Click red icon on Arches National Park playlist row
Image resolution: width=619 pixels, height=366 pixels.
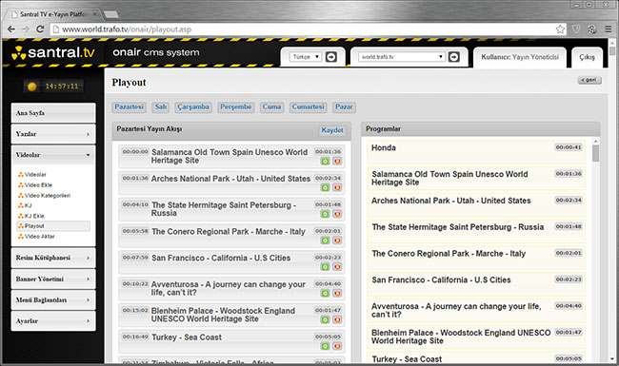point(337,187)
